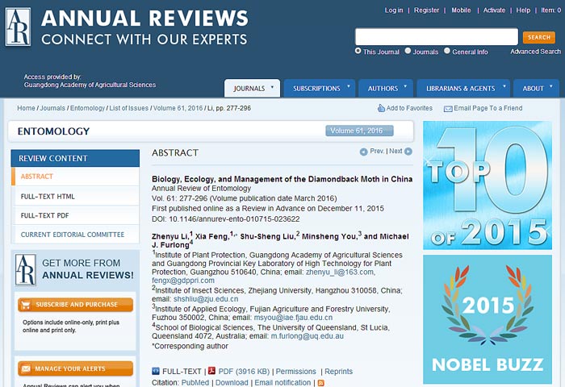Click the Subscribe and Purchase button
Image resolution: width=565 pixels, height=387 pixels.
(x=75, y=305)
